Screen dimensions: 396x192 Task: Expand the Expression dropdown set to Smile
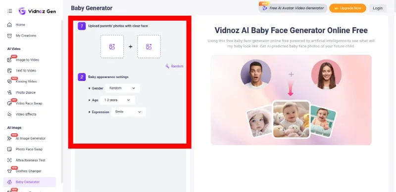click(x=128, y=112)
